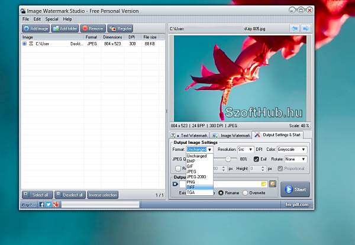The image size is (355, 245).
Task: Toggle the Exif checkbox
Action: pyautogui.click(x=256, y=159)
